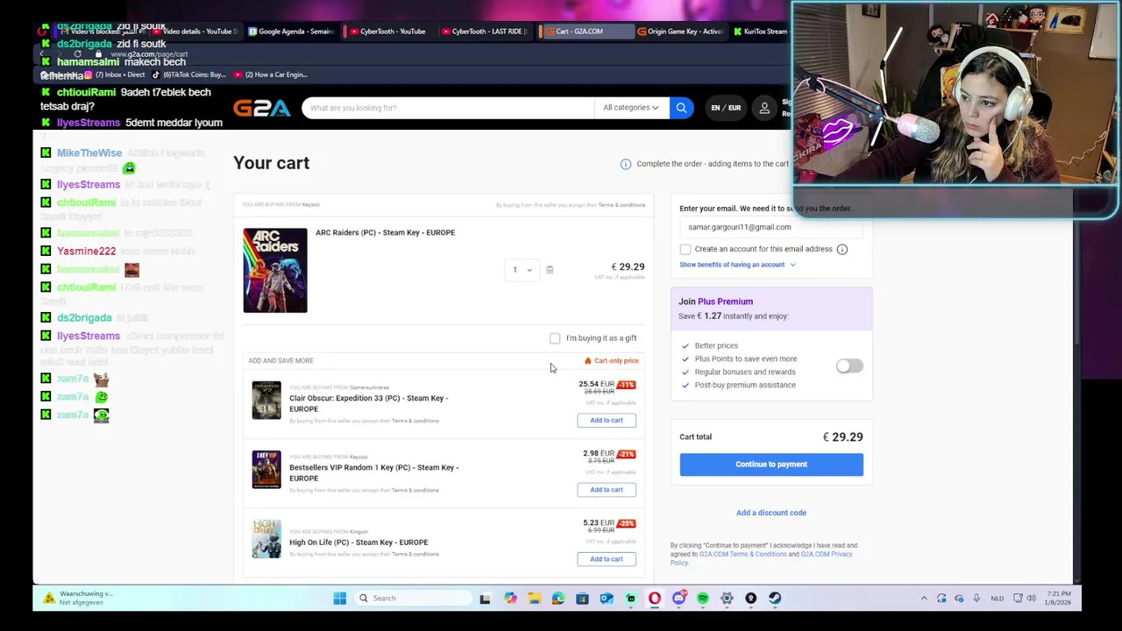The height and width of the screenshot is (631, 1122).
Task: Open the black circular app on taskbar
Action: coord(750,599)
